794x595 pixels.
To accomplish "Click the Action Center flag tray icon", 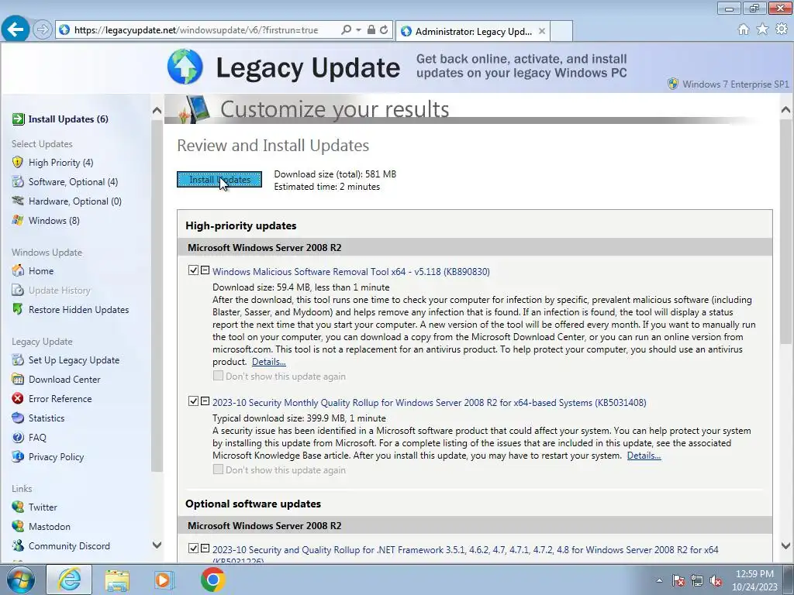I will click(678, 580).
